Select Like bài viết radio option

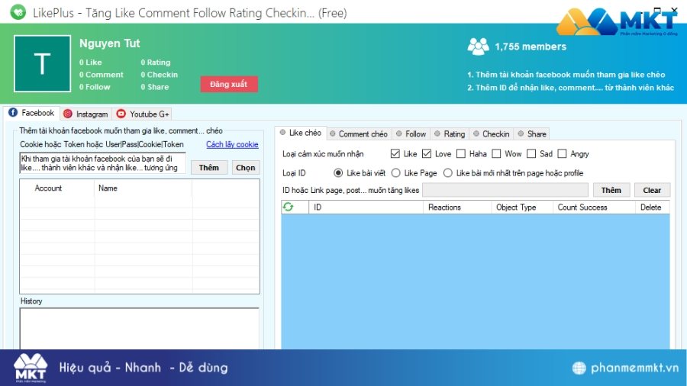pos(338,173)
